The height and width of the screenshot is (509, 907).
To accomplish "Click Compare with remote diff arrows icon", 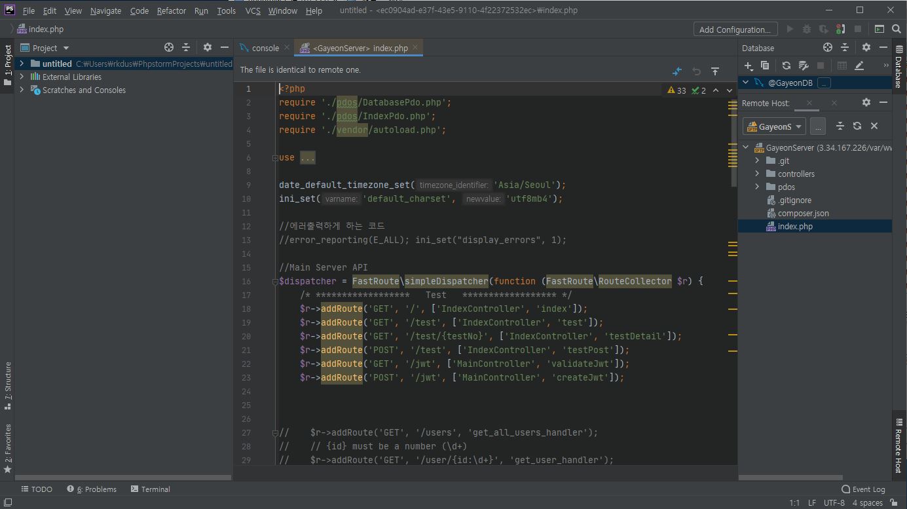I will [x=677, y=71].
